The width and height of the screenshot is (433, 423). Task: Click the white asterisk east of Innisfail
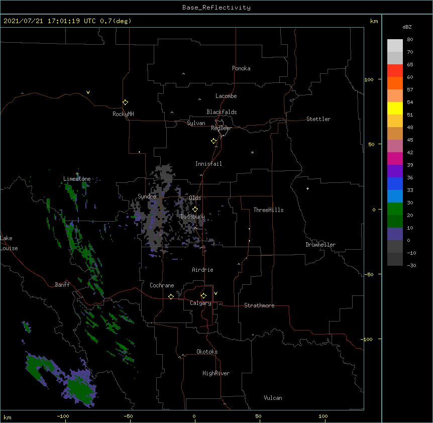[x=252, y=152]
